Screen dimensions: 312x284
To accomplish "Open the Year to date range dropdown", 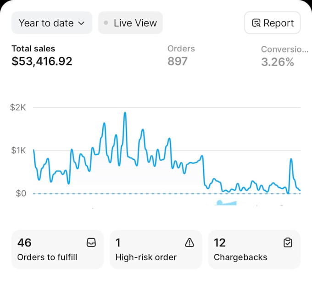I will (x=52, y=23).
